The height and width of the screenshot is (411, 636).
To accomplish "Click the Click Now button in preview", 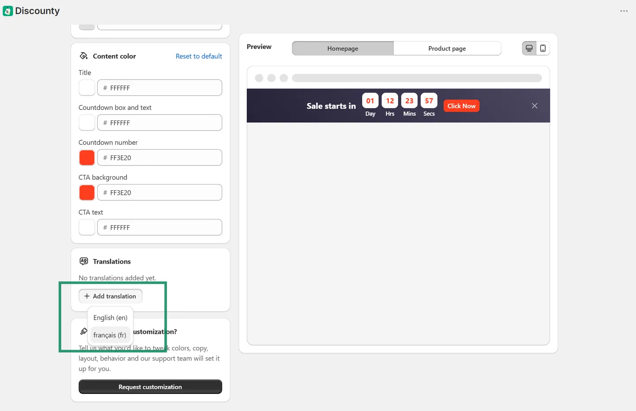I will coord(462,106).
